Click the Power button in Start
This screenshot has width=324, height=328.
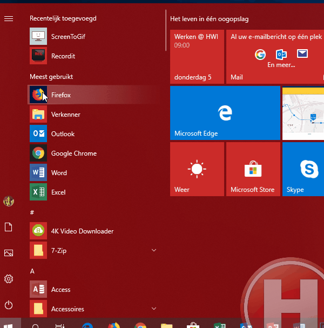9,305
